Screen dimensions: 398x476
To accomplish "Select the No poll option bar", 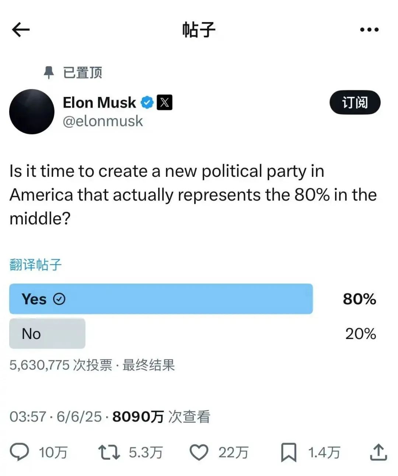I will point(47,334).
